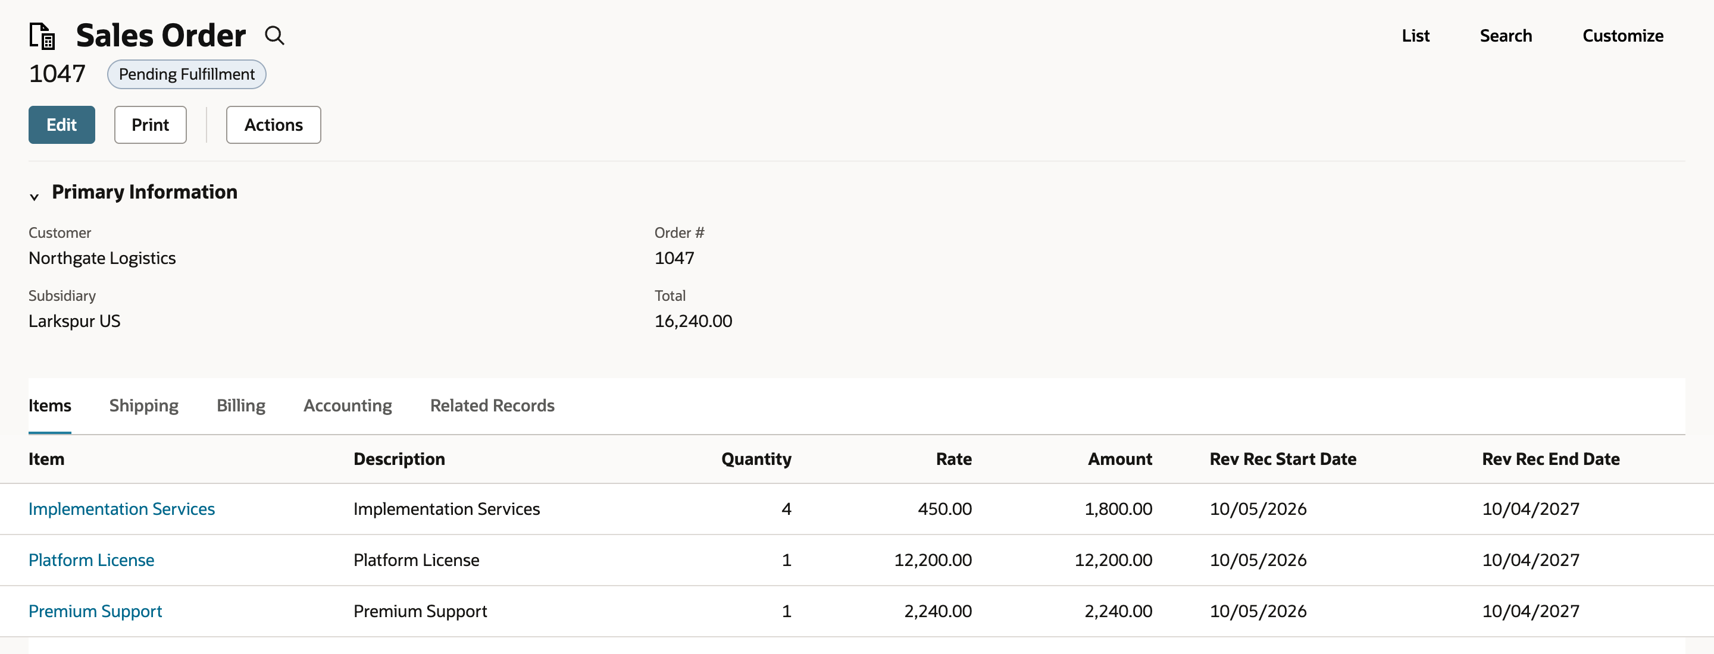Screen dimensions: 1714x654
Task: Select the Items tab
Action: click(x=50, y=405)
